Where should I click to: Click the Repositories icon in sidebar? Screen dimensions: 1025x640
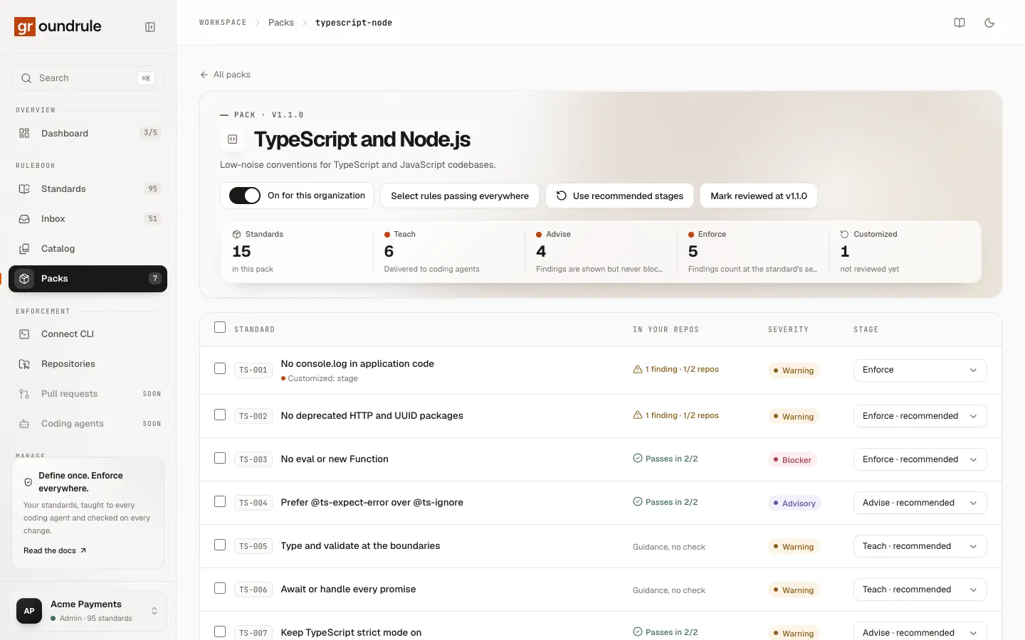tap(24, 363)
